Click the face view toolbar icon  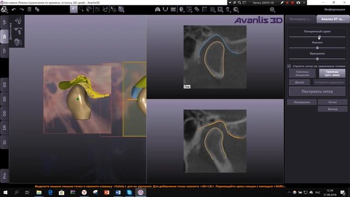click(227, 9)
